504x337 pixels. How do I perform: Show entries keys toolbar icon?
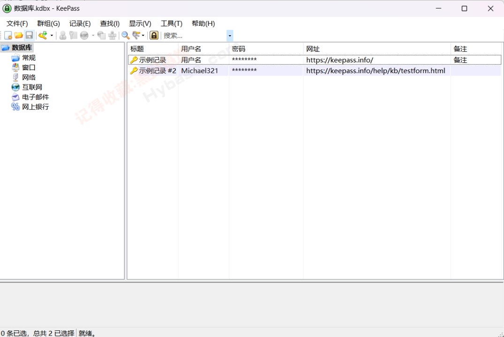point(136,35)
